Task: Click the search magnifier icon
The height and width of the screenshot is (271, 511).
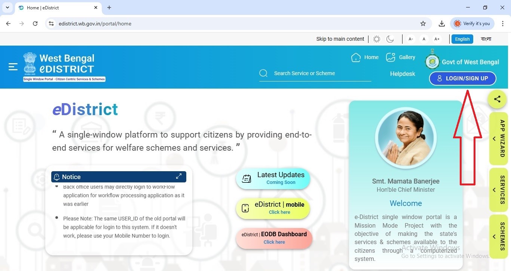Action: 263,73
